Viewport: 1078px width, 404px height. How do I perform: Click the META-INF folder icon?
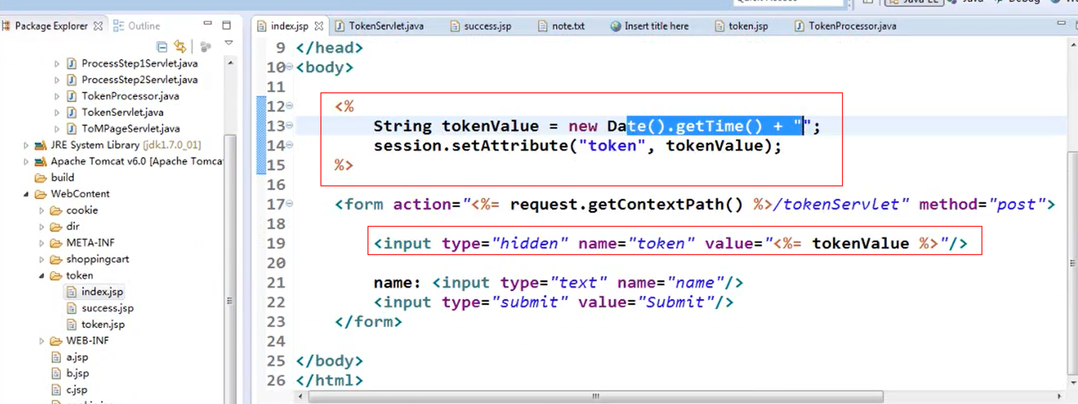[56, 243]
